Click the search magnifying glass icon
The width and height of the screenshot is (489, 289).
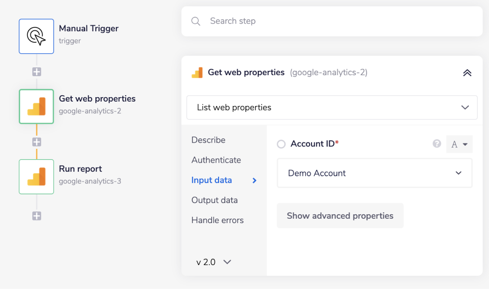tap(196, 21)
